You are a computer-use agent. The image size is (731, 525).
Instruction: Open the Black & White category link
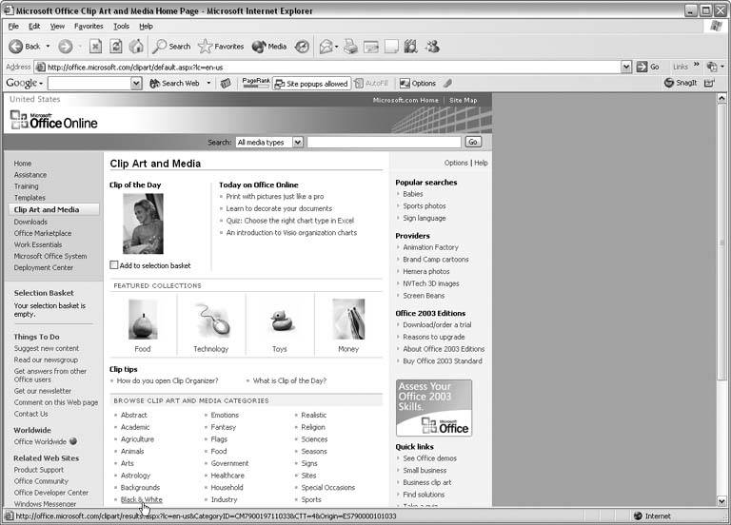pos(141,499)
